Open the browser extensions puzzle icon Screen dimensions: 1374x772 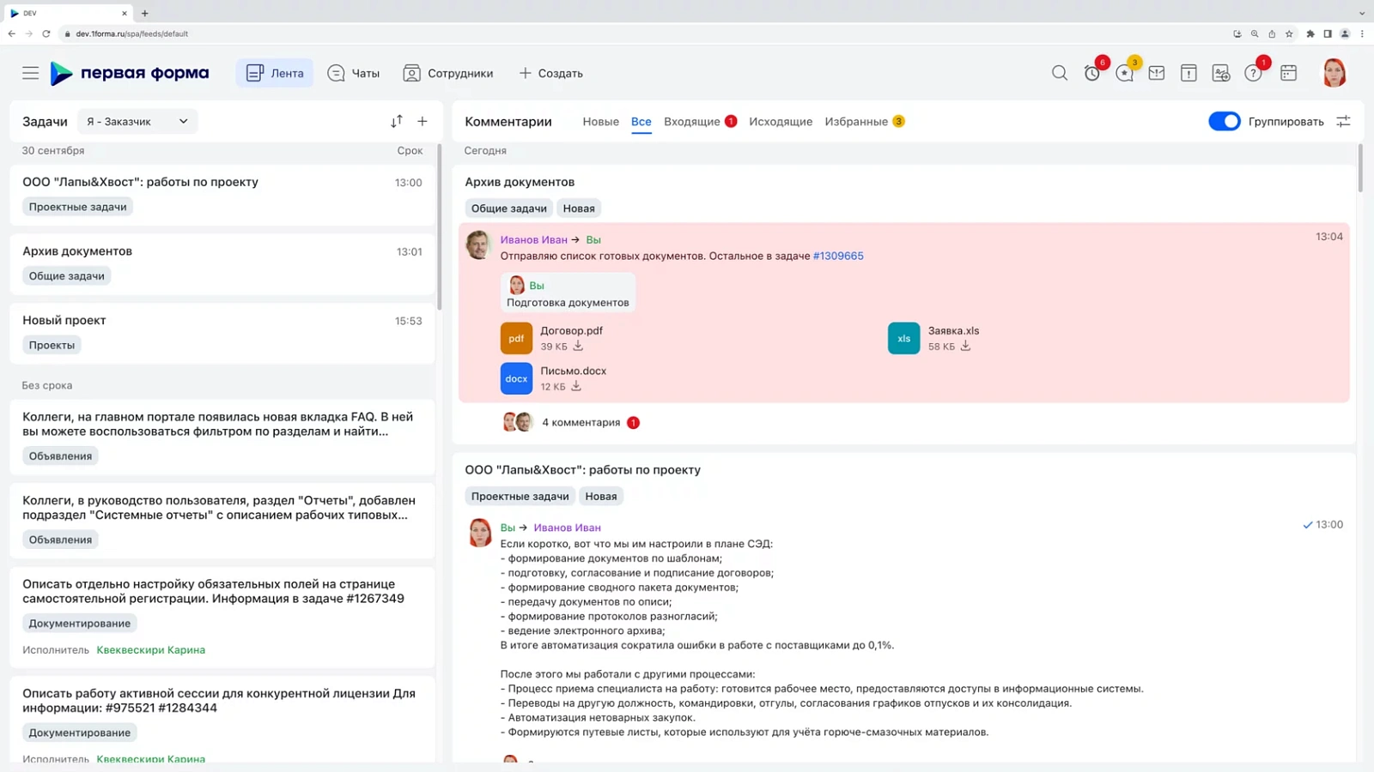(x=1310, y=33)
